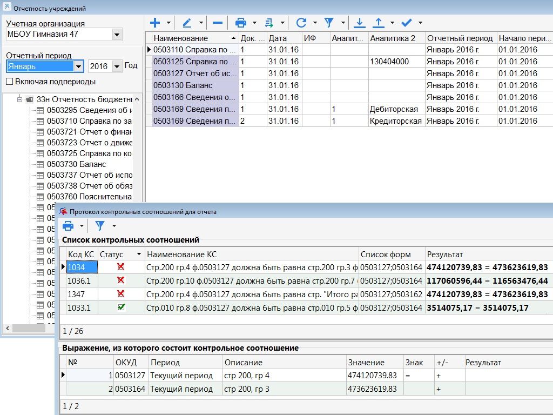Viewport: 553px width, 415px height.
Task: Select control ratio code 1036.1
Action: [x=82, y=281]
